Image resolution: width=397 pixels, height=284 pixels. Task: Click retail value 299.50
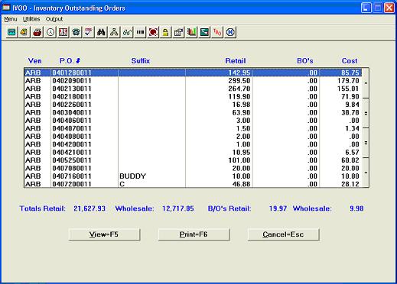[239, 81]
